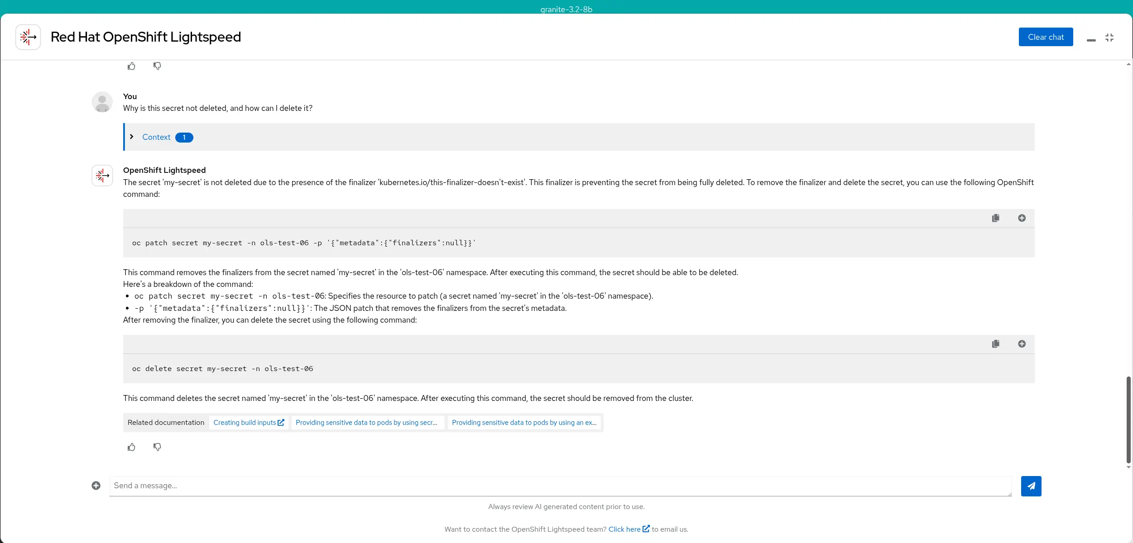Click the Red Hat OpenShift Lightspeed title
Screen dimensions: 1133x543
pos(146,37)
